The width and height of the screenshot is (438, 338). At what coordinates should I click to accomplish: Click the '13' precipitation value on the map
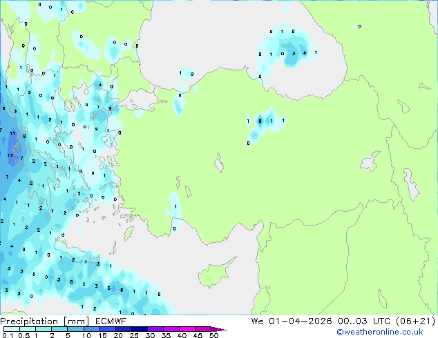point(10,155)
